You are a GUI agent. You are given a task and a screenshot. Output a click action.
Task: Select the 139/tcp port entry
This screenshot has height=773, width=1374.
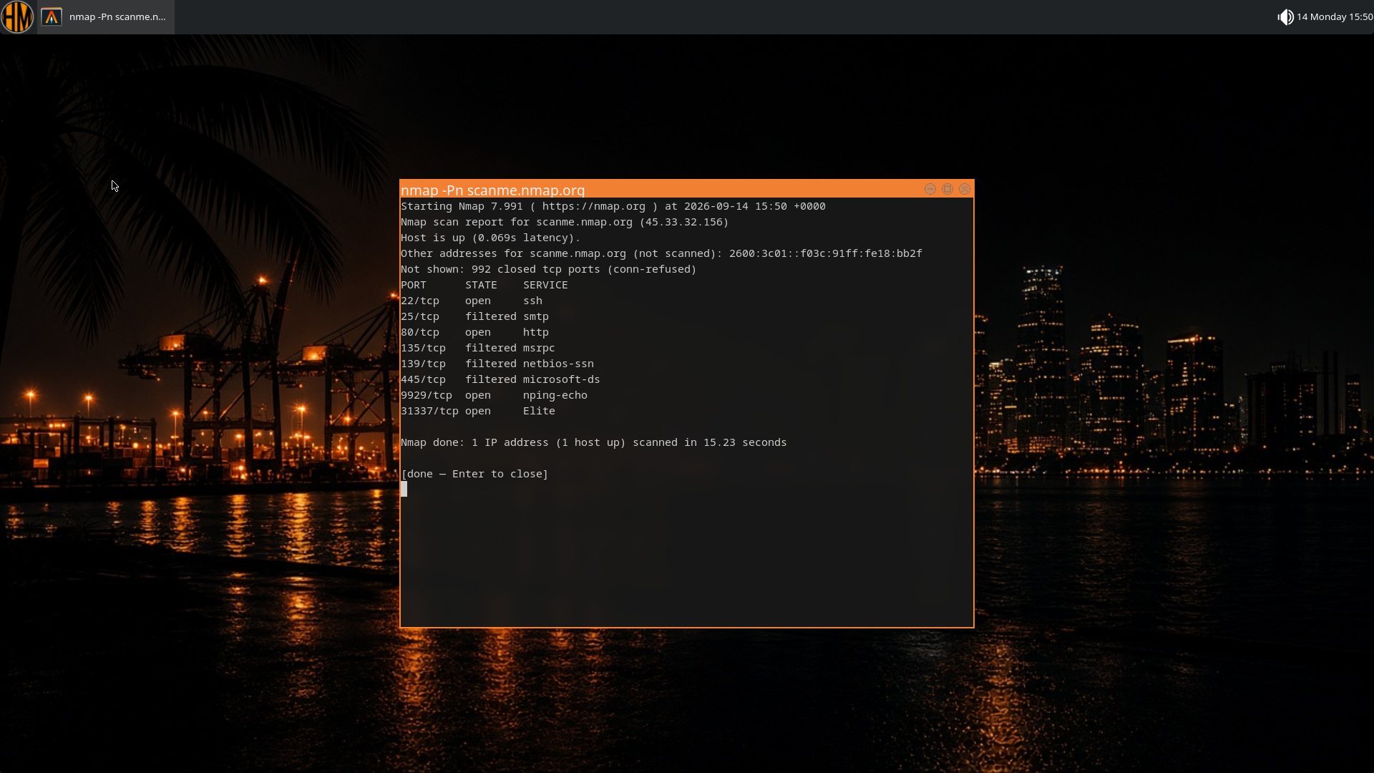pyautogui.click(x=423, y=364)
